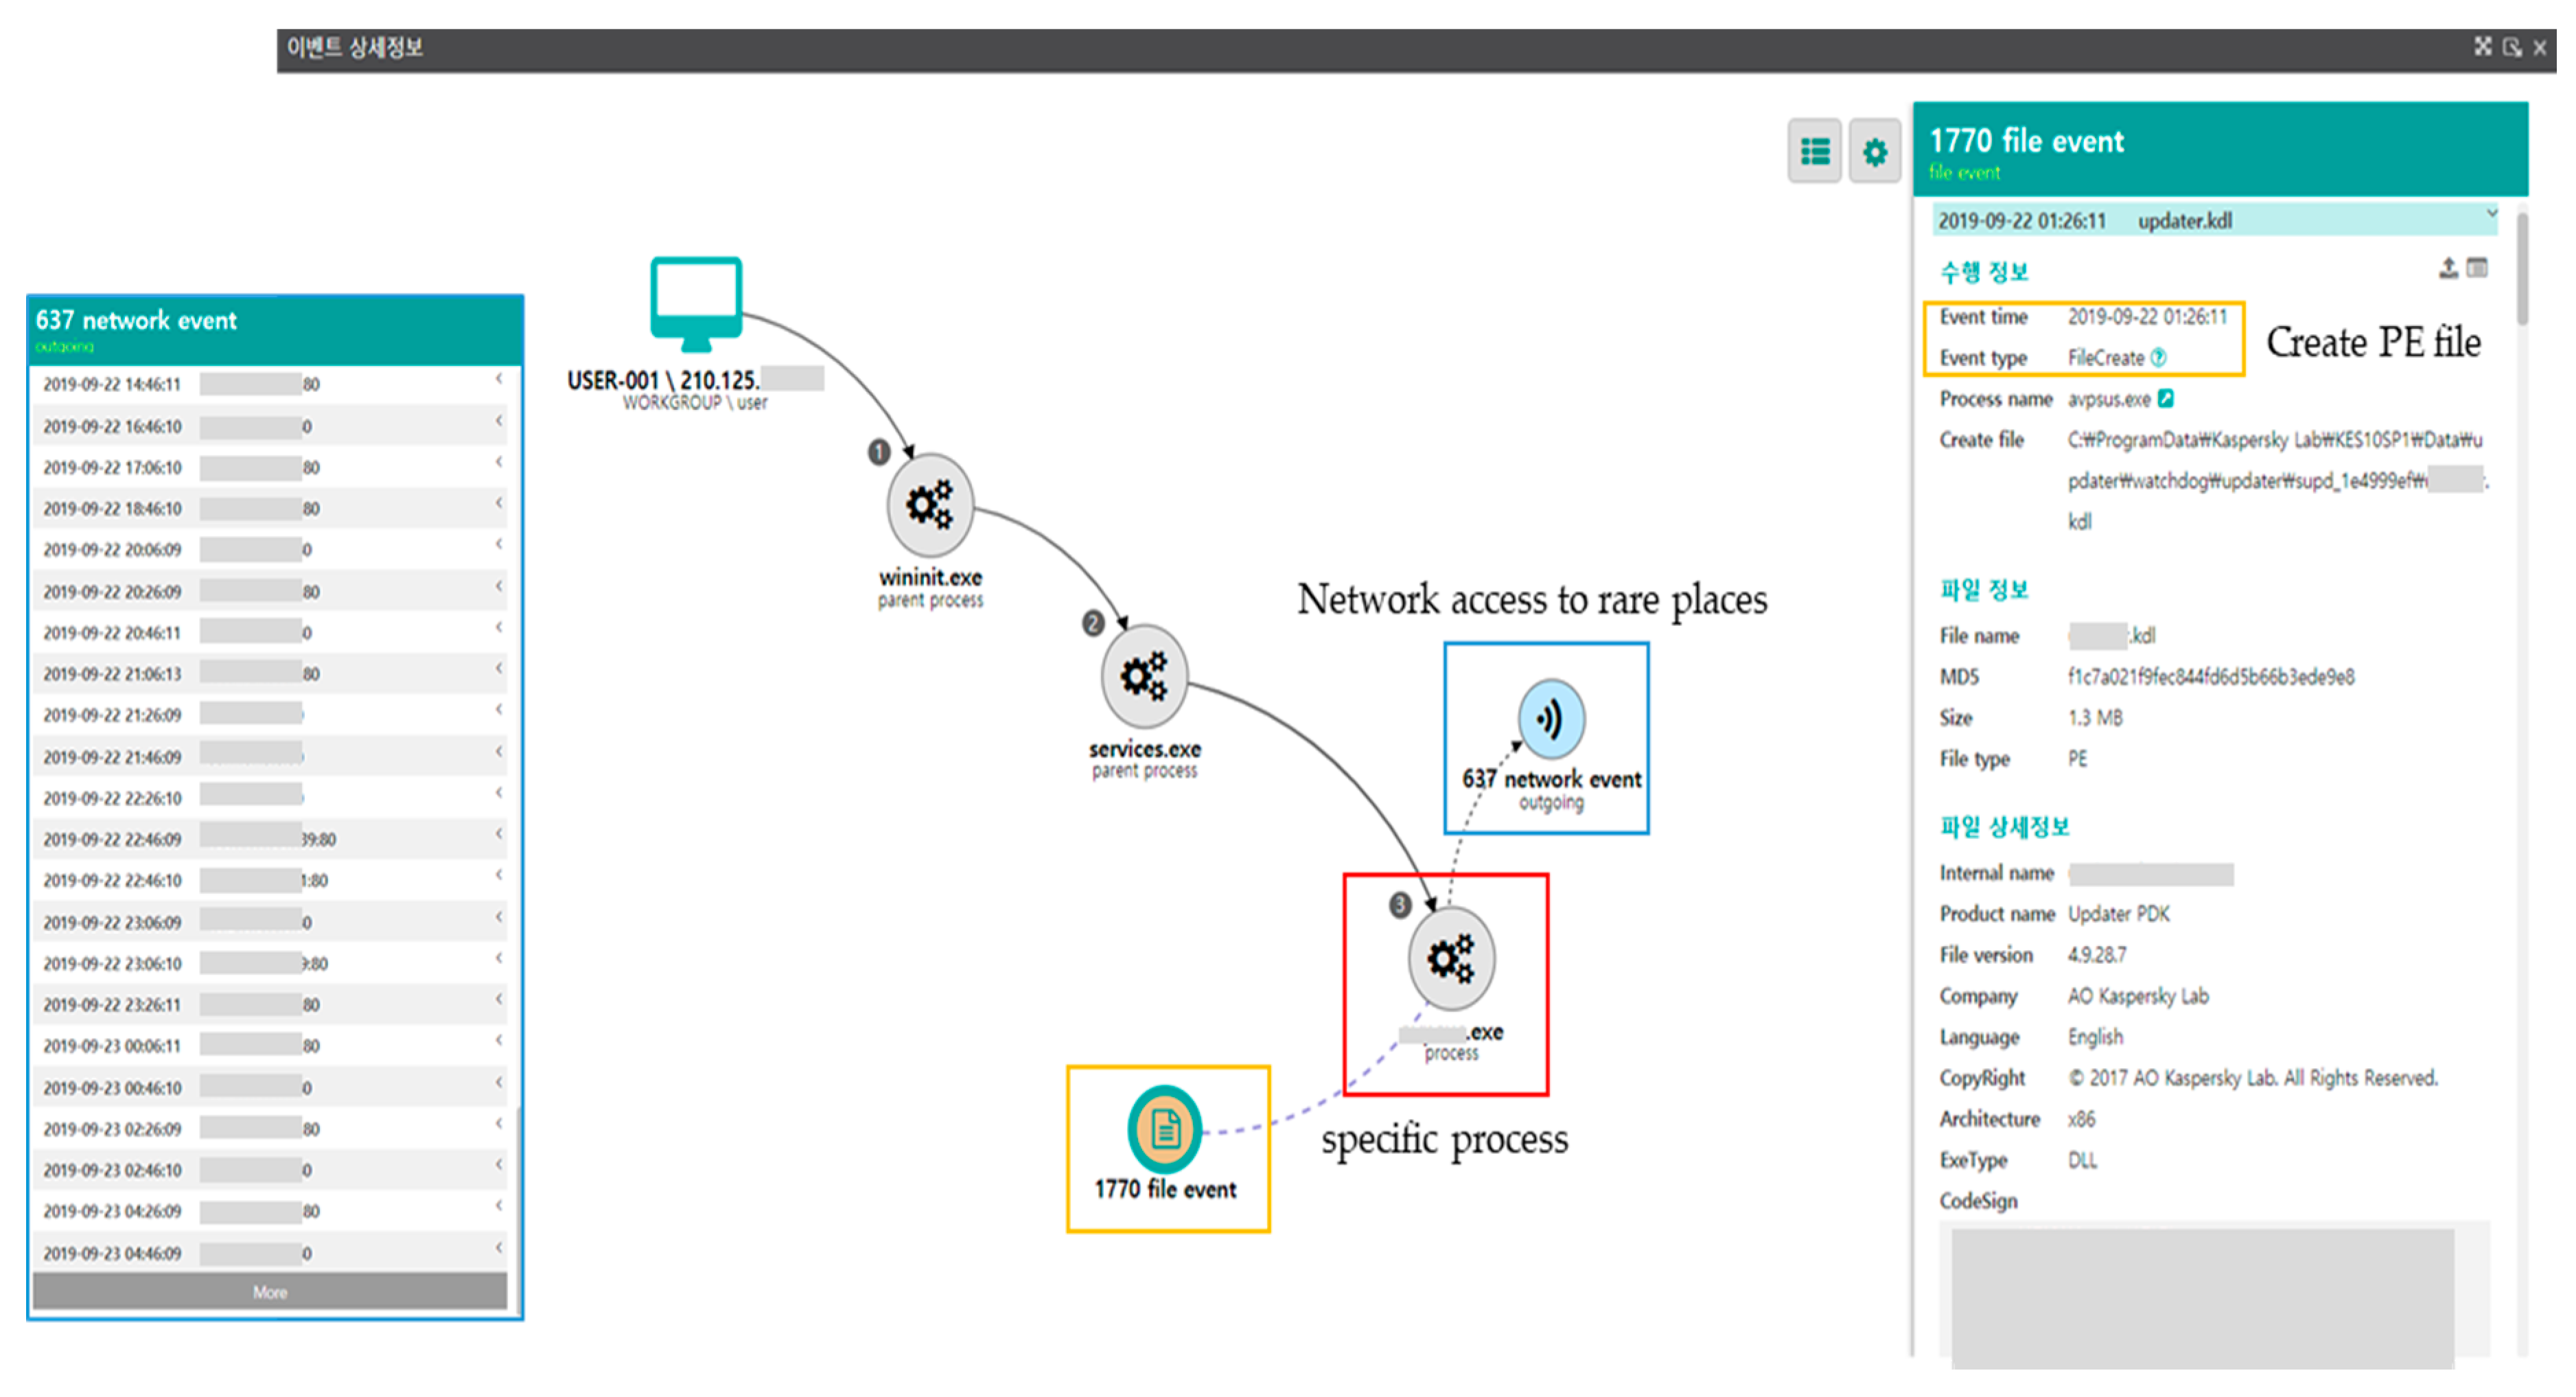Expand the 2019-09-23 04:46:09 network row

[x=498, y=1249]
